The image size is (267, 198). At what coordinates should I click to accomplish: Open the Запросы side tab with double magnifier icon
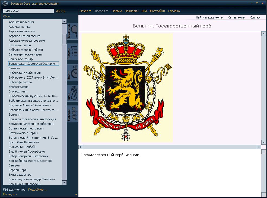72,114
